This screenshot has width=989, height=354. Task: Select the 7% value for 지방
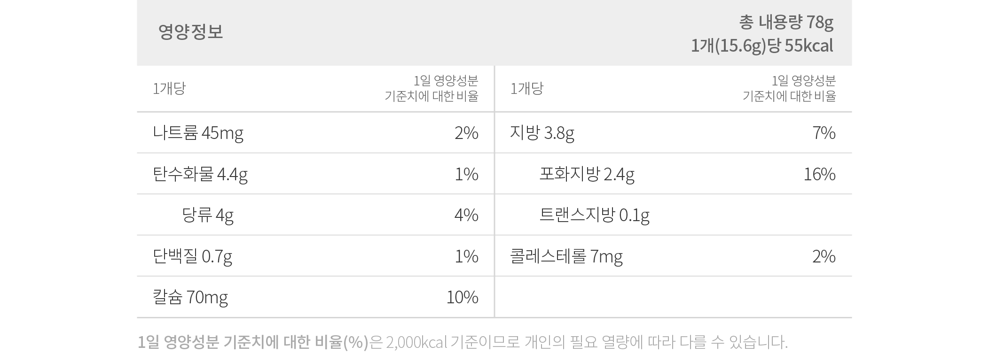coord(824,133)
